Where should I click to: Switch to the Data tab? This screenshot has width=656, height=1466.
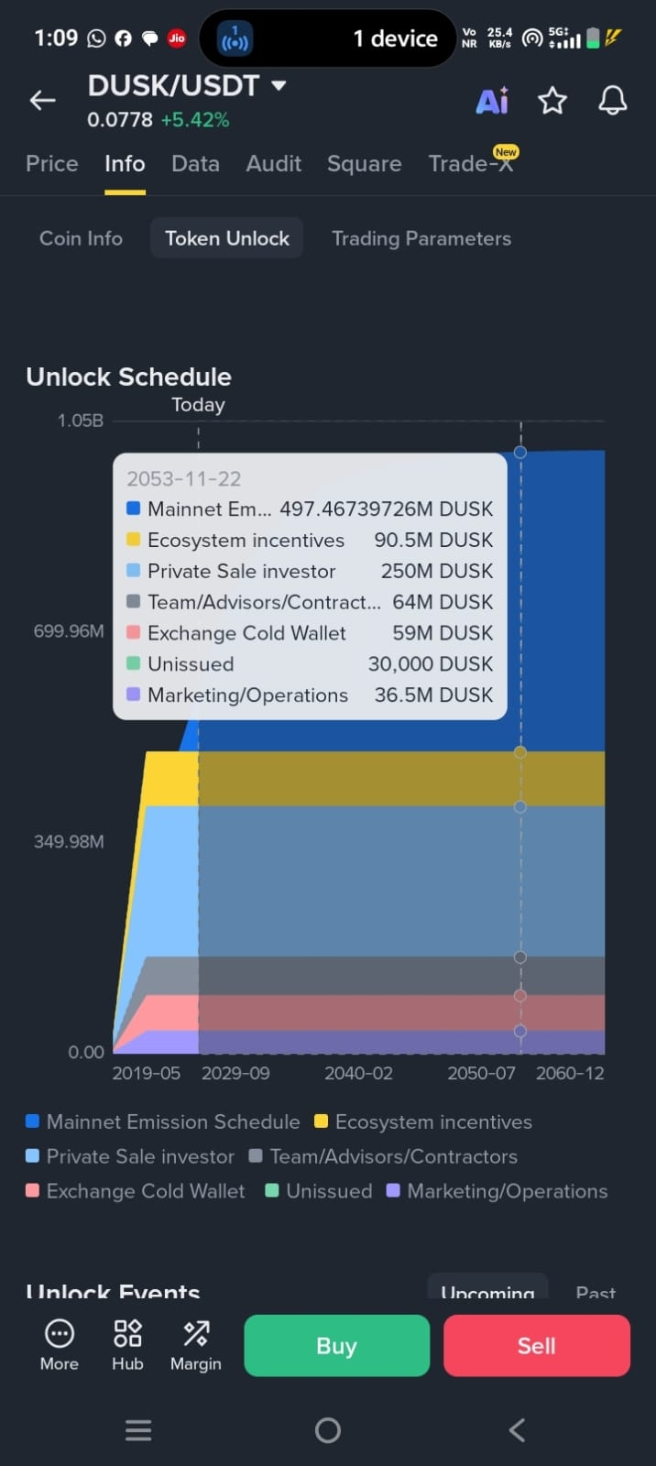pos(195,163)
